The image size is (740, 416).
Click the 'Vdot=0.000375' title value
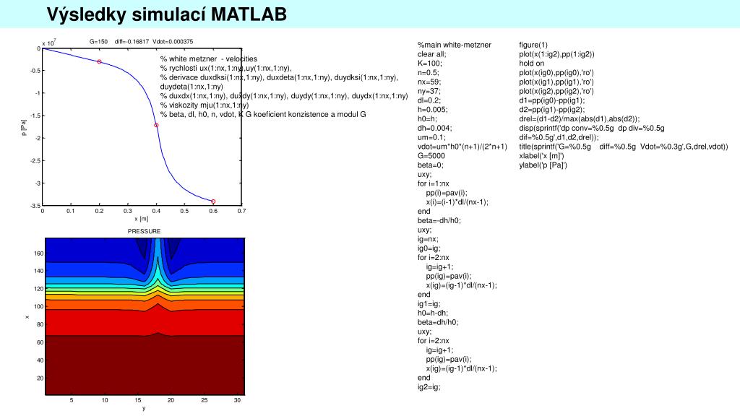[173, 41]
